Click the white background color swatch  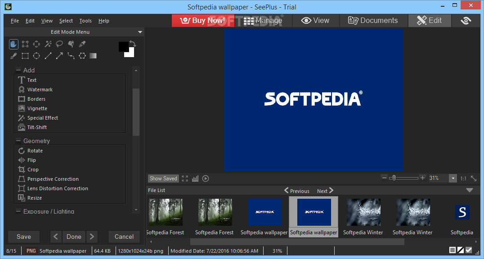pos(131,54)
